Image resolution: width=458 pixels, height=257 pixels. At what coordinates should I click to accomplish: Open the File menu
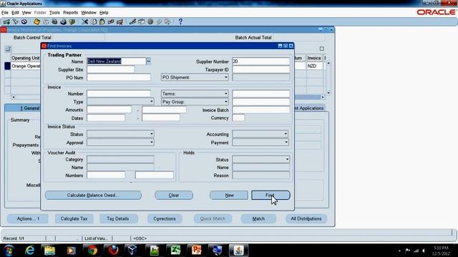(5, 13)
